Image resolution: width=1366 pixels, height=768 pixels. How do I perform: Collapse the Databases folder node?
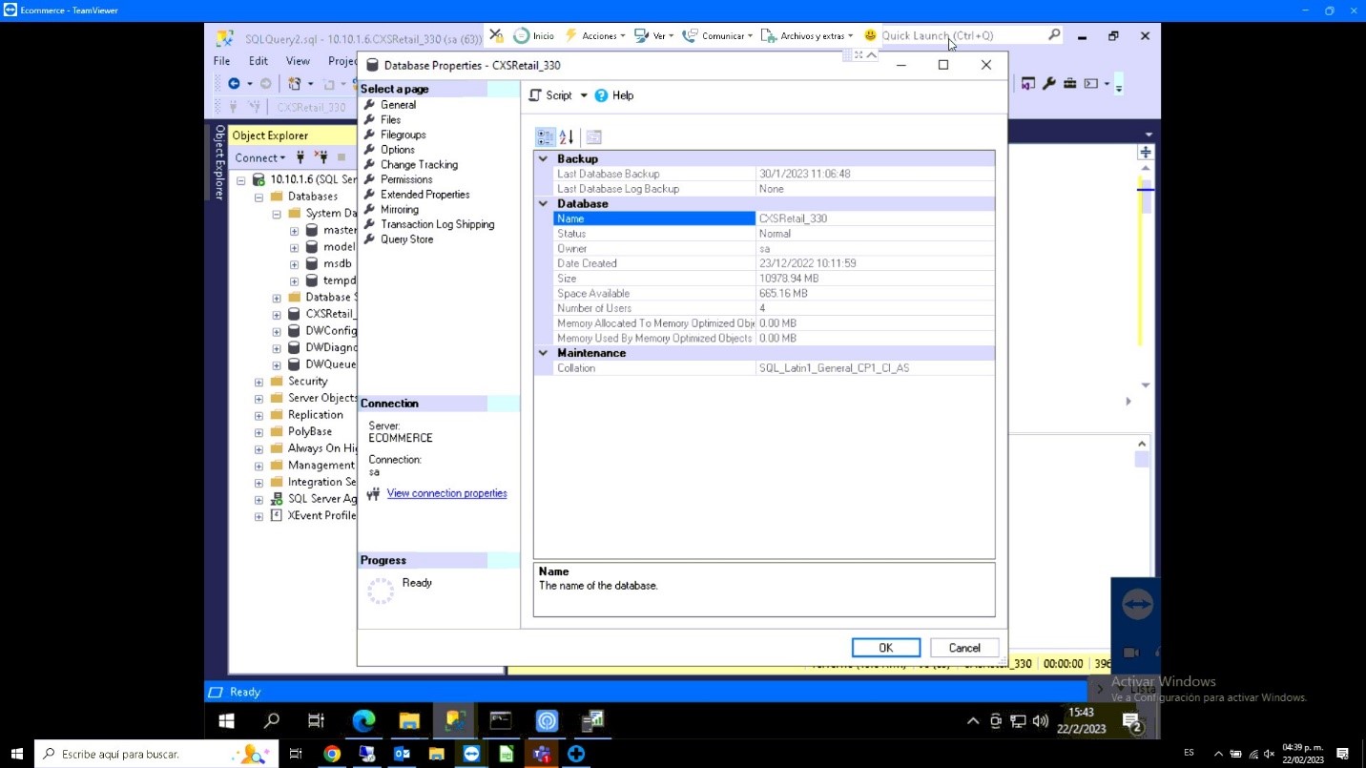[259, 197]
